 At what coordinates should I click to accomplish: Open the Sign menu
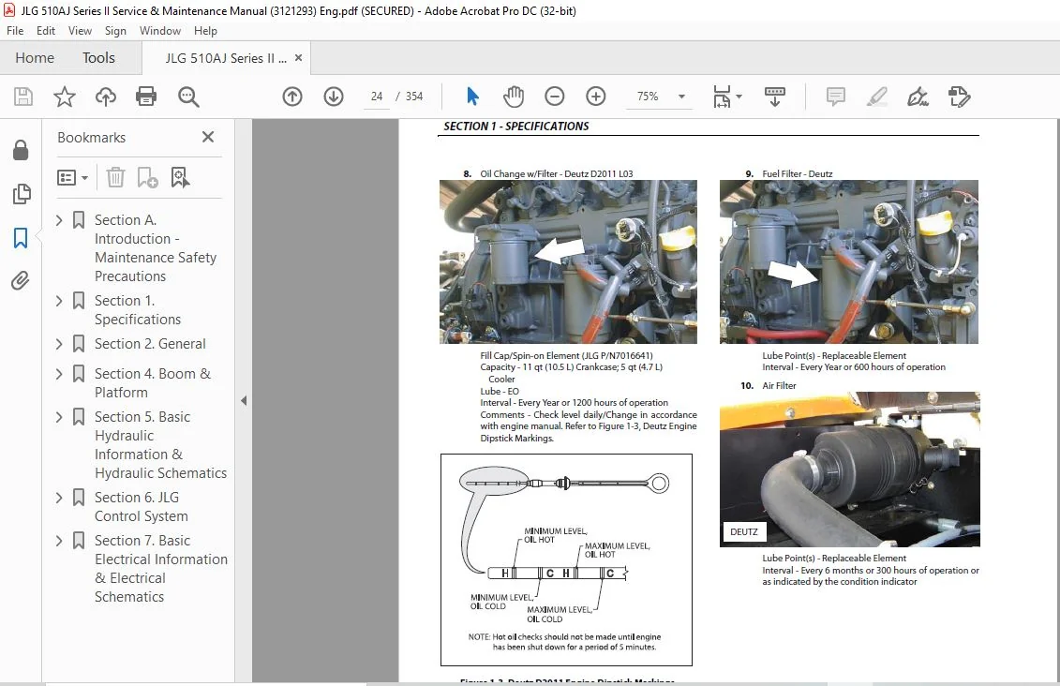click(x=115, y=30)
